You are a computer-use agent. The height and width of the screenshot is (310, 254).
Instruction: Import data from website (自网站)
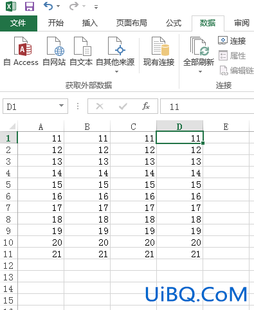pos(54,51)
